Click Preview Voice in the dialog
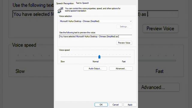The image size is (192, 108). point(124,43)
